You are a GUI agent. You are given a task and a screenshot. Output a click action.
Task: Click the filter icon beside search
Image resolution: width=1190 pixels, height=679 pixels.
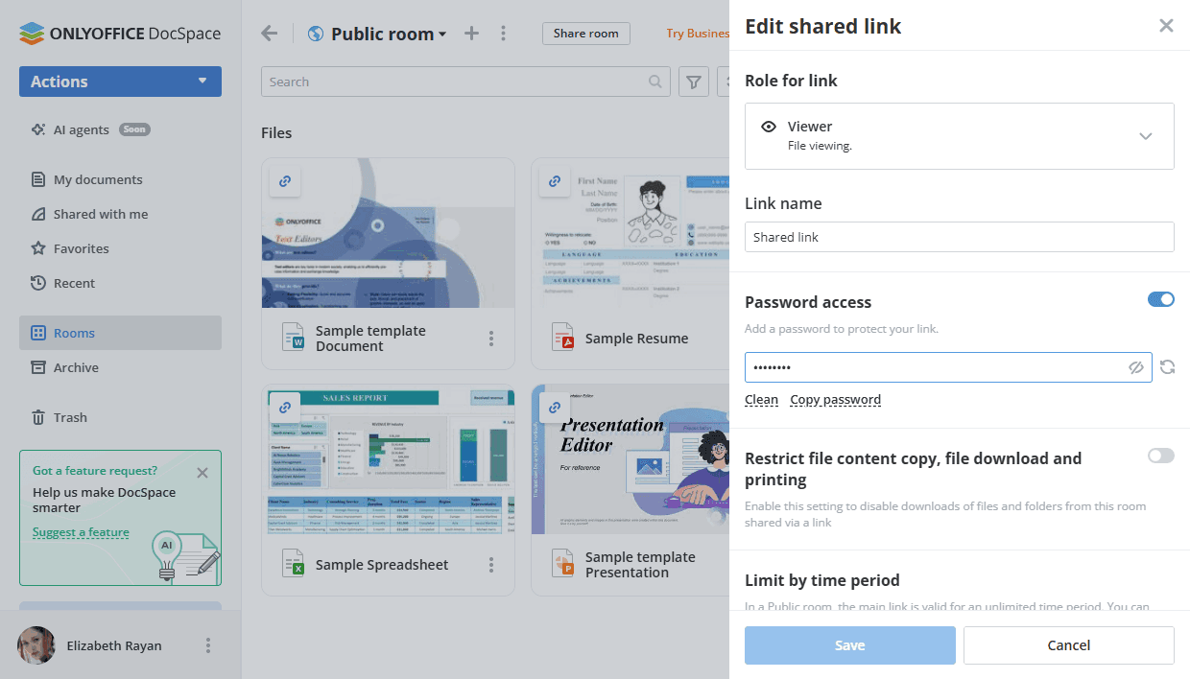pyautogui.click(x=693, y=82)
